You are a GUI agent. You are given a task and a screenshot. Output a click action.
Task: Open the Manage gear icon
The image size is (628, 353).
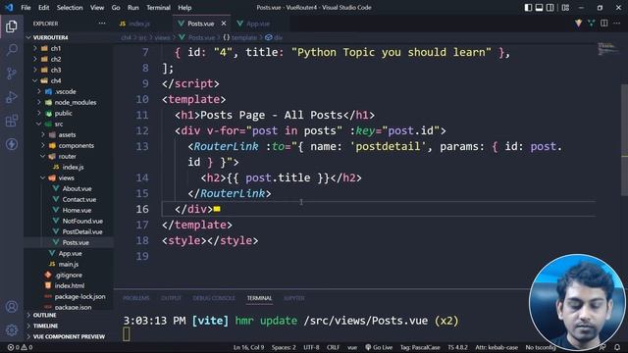(12, 330)
